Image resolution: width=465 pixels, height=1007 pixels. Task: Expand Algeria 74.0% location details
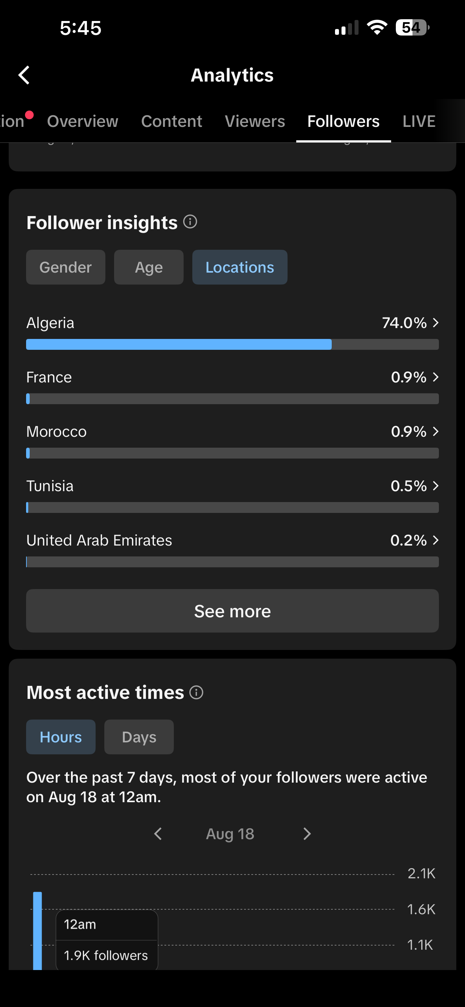coord(436,323)
